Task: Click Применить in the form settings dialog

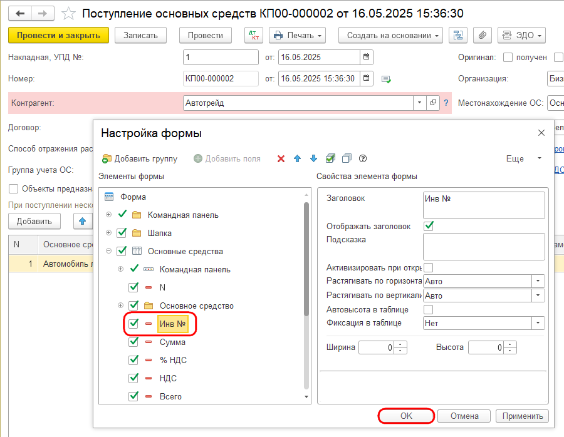Action: click(522, 416)
